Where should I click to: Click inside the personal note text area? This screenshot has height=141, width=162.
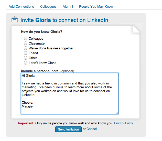tap(70, 93)
